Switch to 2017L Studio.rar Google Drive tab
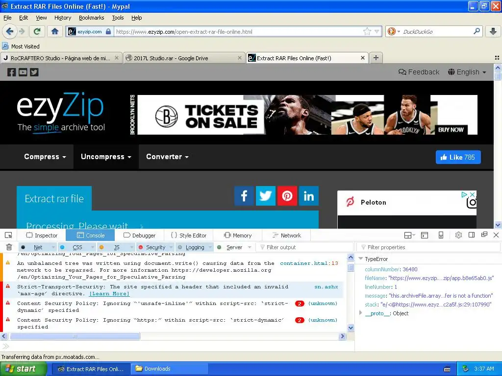 pyautogui.click(x=184, y=58)
